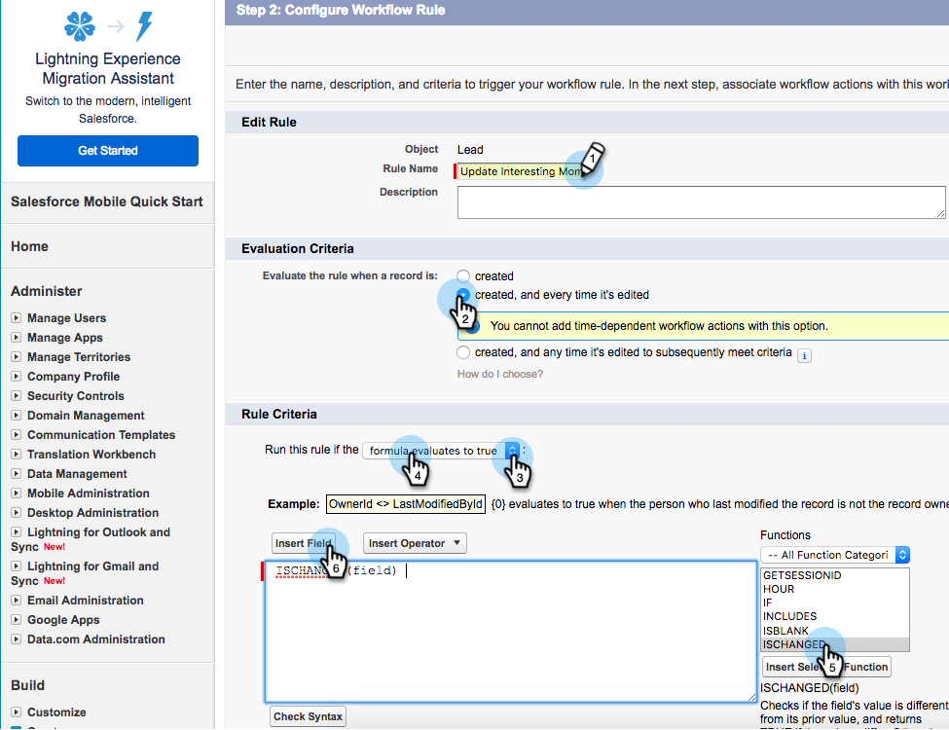949x730 pixels.
Task: Open All Function Categories dropdown
Action: pos(834,555)
